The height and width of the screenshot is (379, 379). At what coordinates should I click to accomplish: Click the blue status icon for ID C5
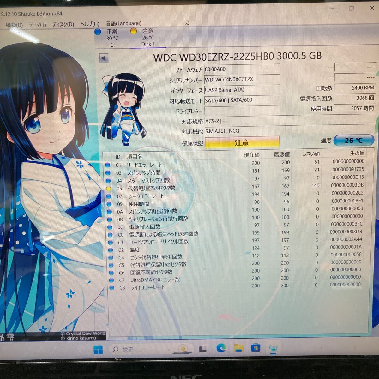tap(111, 265)
